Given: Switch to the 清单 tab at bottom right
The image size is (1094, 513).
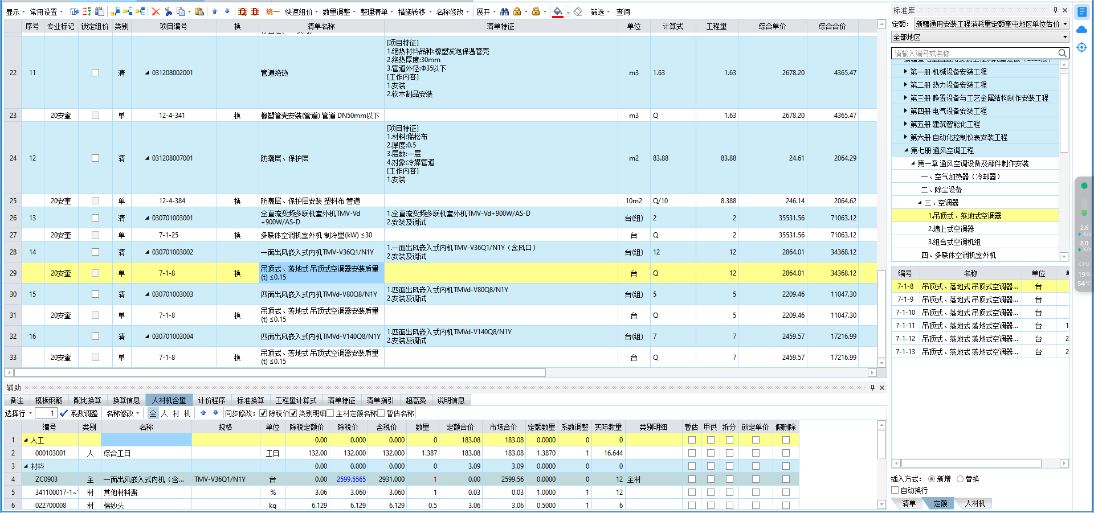Looking at the screenshot, I should click(909, 503).
